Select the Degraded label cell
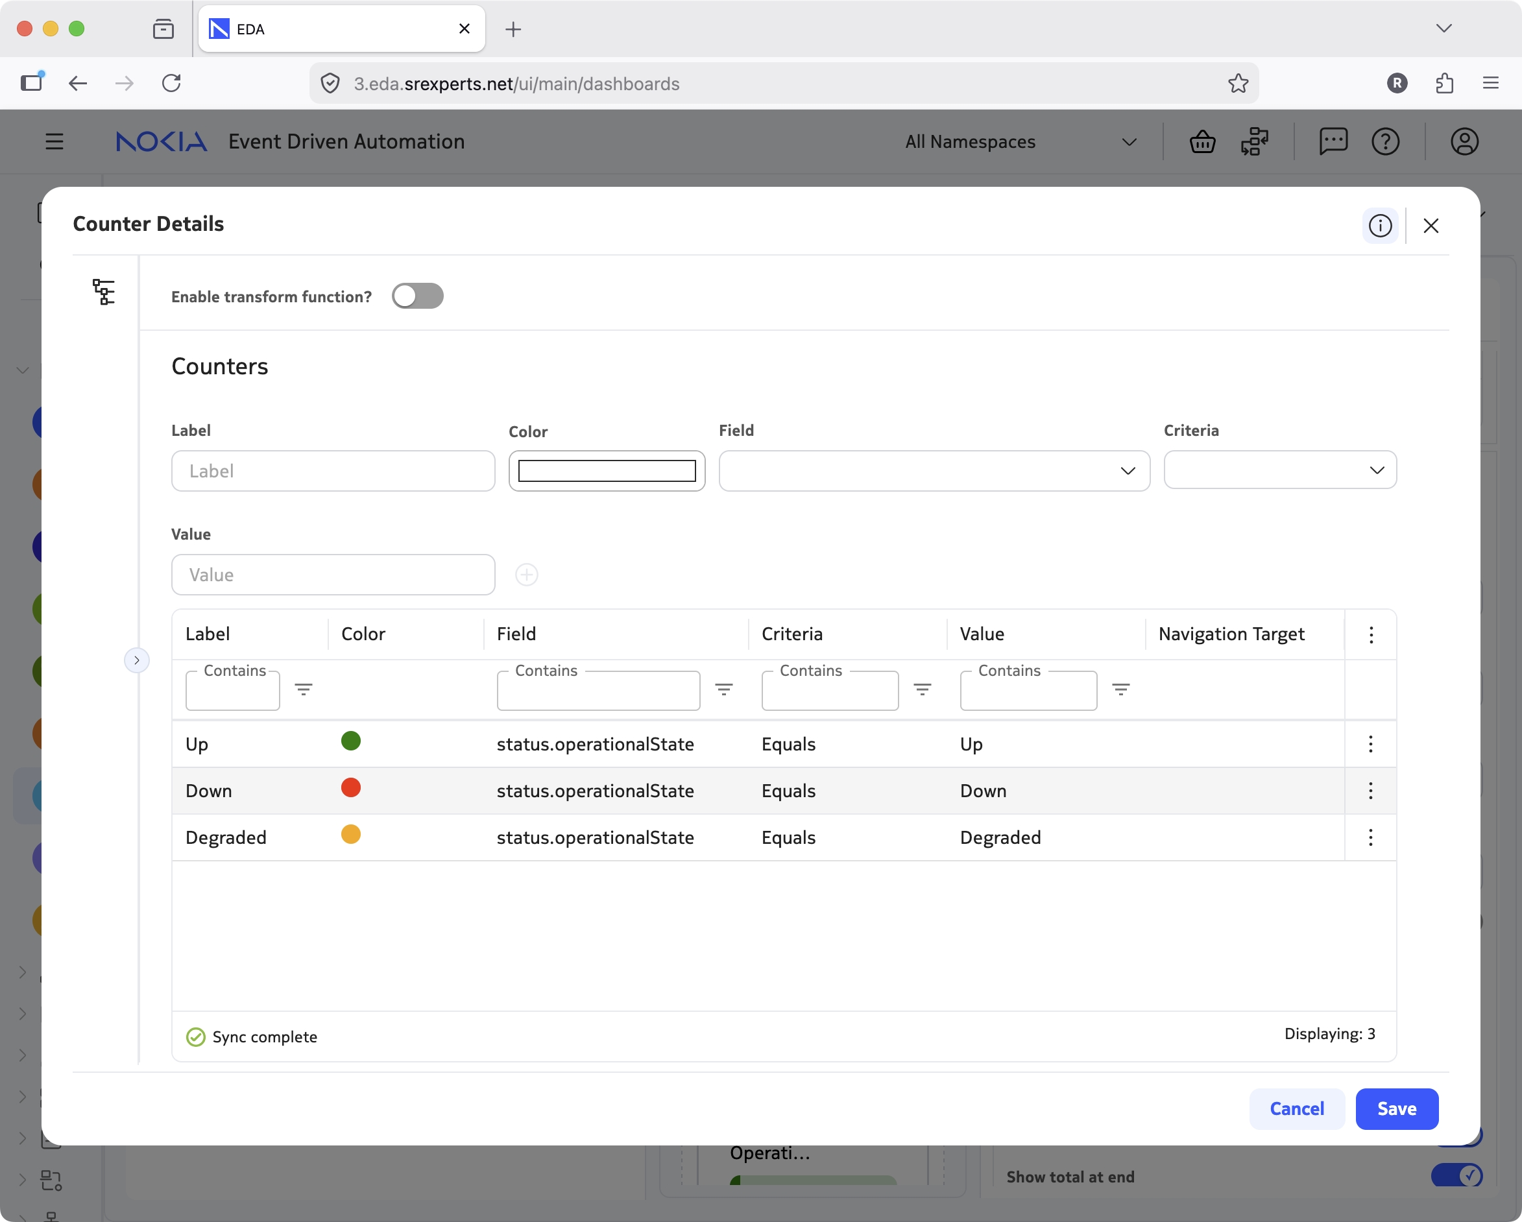1522x1222 pixels. point(226,837)
